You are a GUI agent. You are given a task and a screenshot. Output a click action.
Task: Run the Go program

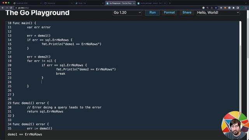(153, 12)
